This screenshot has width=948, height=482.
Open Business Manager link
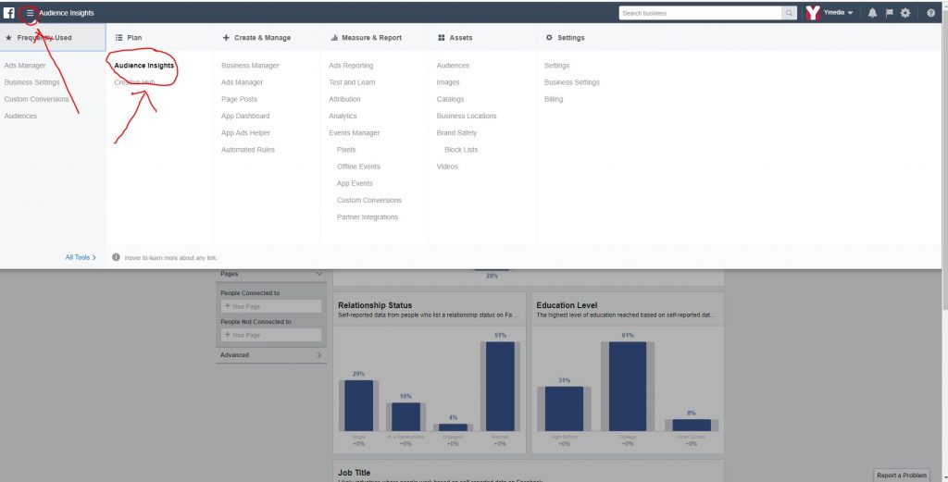coord(250,66)
